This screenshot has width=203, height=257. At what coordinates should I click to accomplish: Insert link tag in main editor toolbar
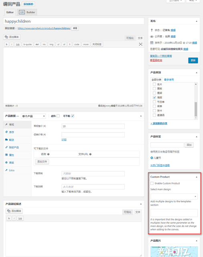pos(18,45)
